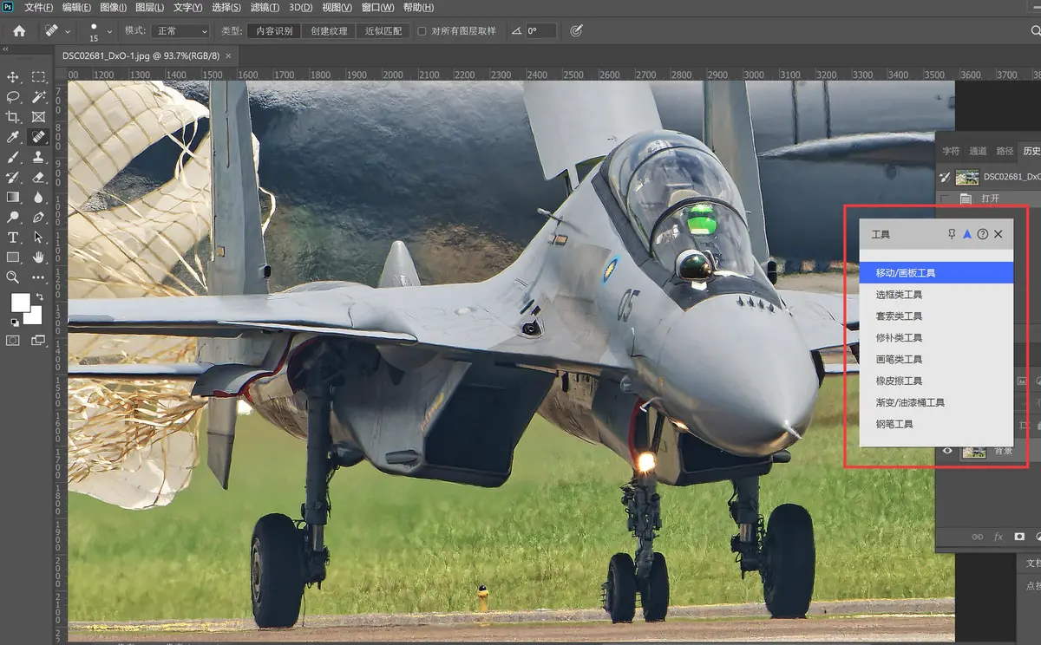Enable 对所有图层取样 checkbox
The width and height of the screenshot is (1041, 645).
coord(422,31)
